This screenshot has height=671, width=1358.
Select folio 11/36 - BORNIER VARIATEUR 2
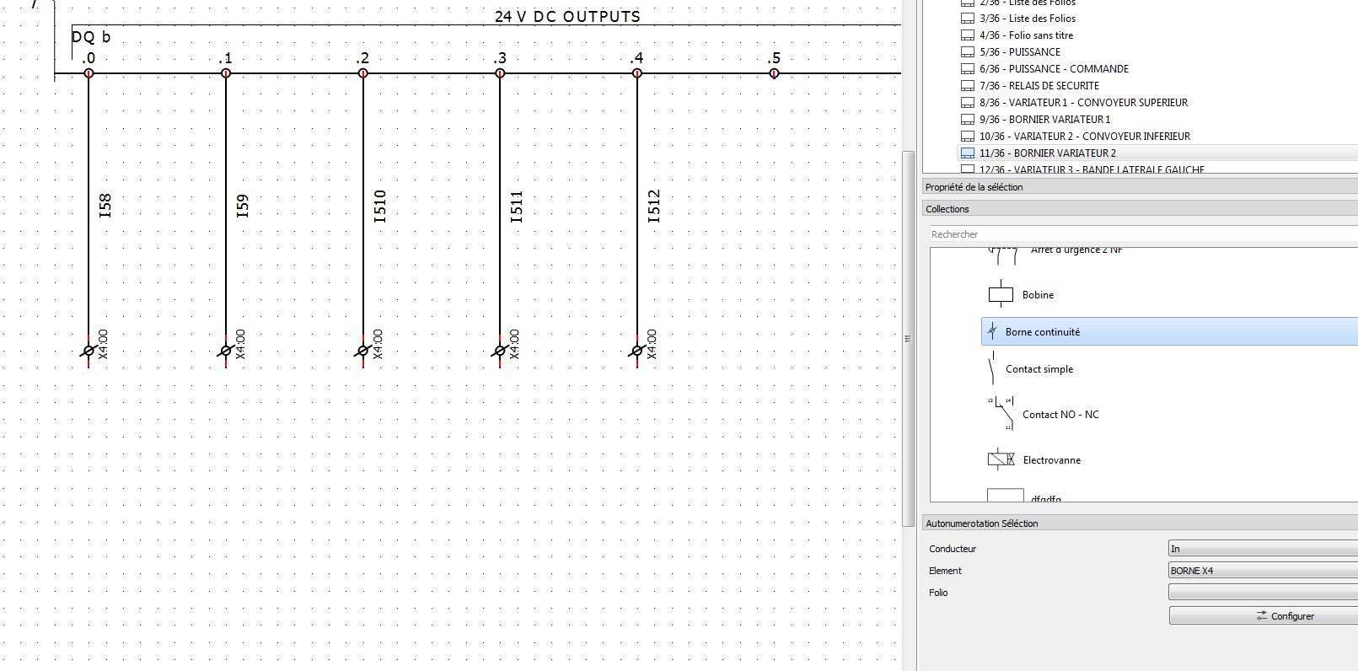(x=1047, y=153)
